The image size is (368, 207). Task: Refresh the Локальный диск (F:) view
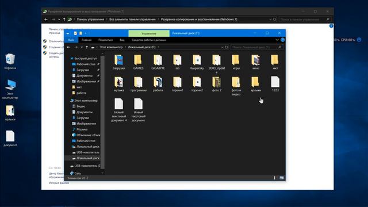(227, 47)
